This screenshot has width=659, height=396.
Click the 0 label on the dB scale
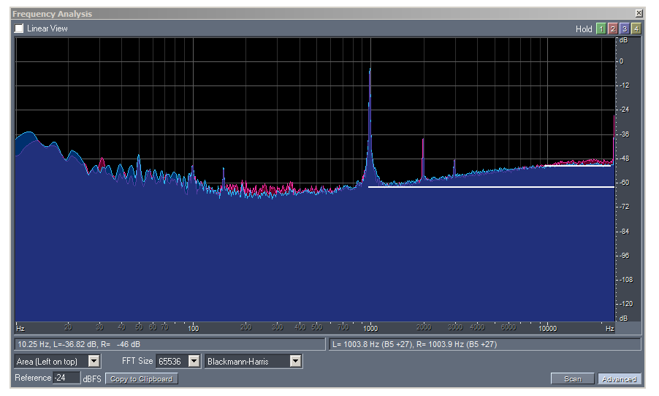click(622, 61)
